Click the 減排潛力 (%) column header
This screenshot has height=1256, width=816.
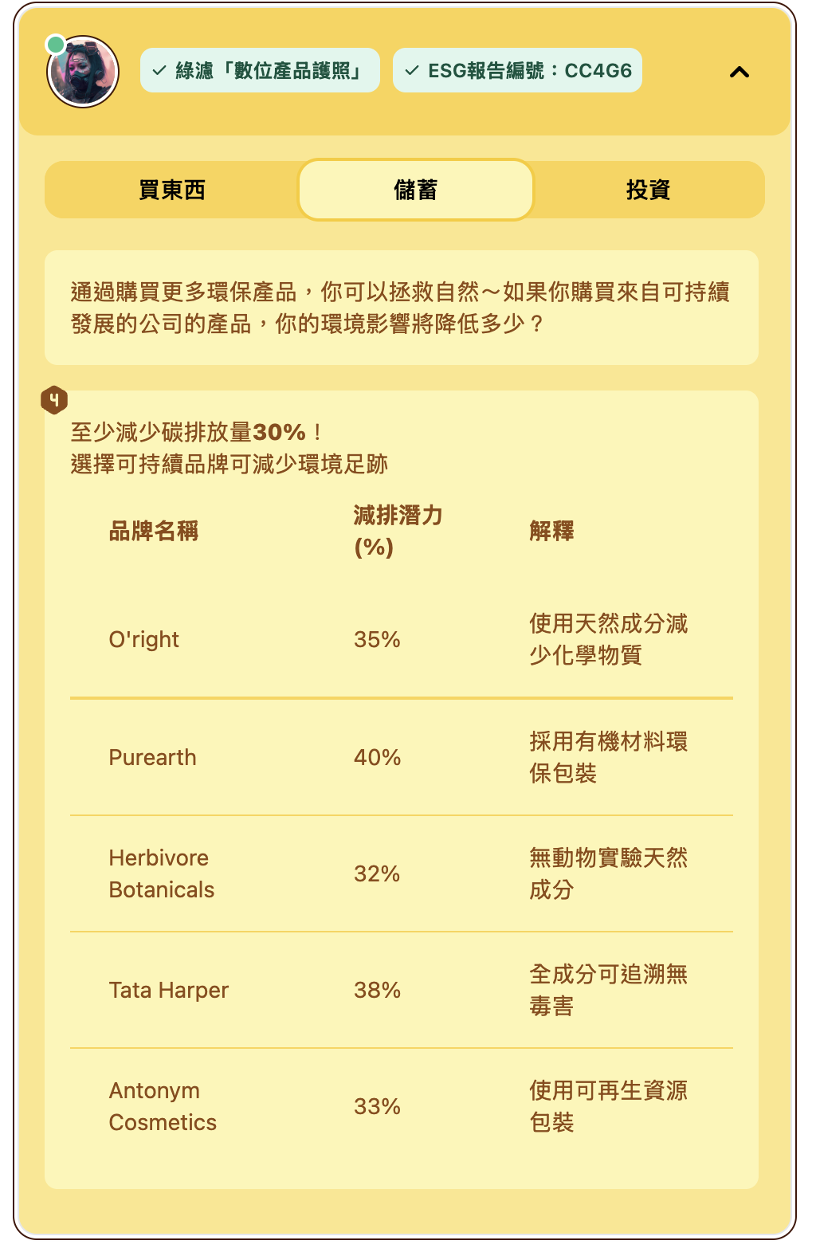coord(398,531)
